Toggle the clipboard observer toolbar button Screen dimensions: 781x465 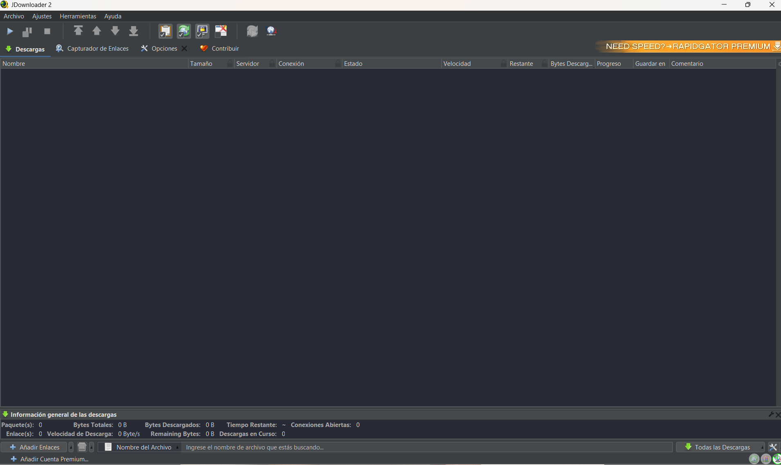coord(165,31)
